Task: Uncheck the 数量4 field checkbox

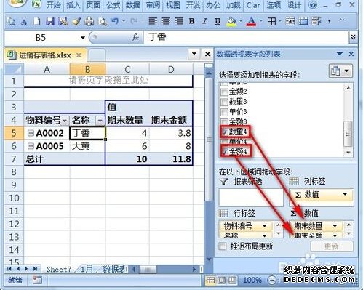Action: coord(225,132)
